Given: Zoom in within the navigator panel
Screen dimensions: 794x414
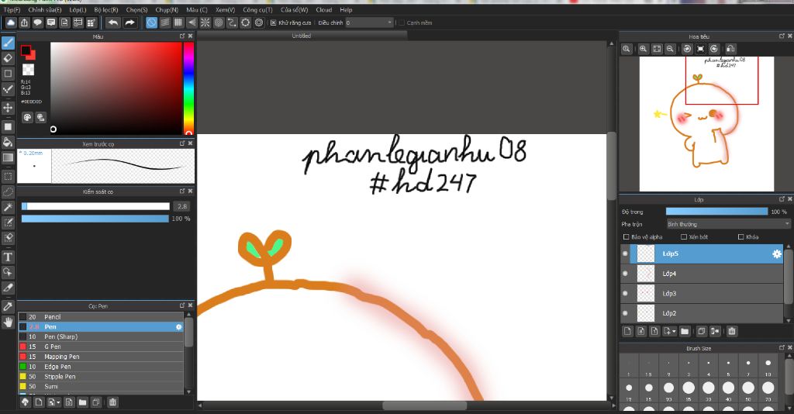Looking at the screenshot, I should click(643, 49).
